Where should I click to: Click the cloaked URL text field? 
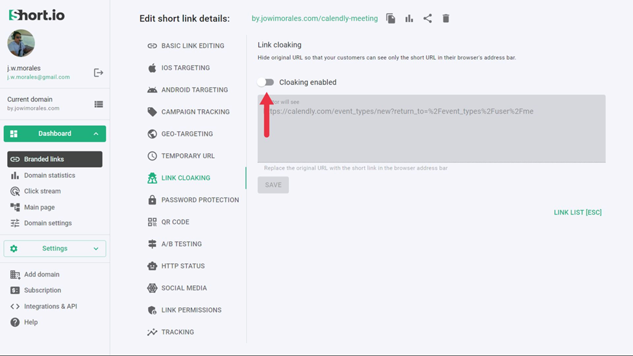(432, 129)
